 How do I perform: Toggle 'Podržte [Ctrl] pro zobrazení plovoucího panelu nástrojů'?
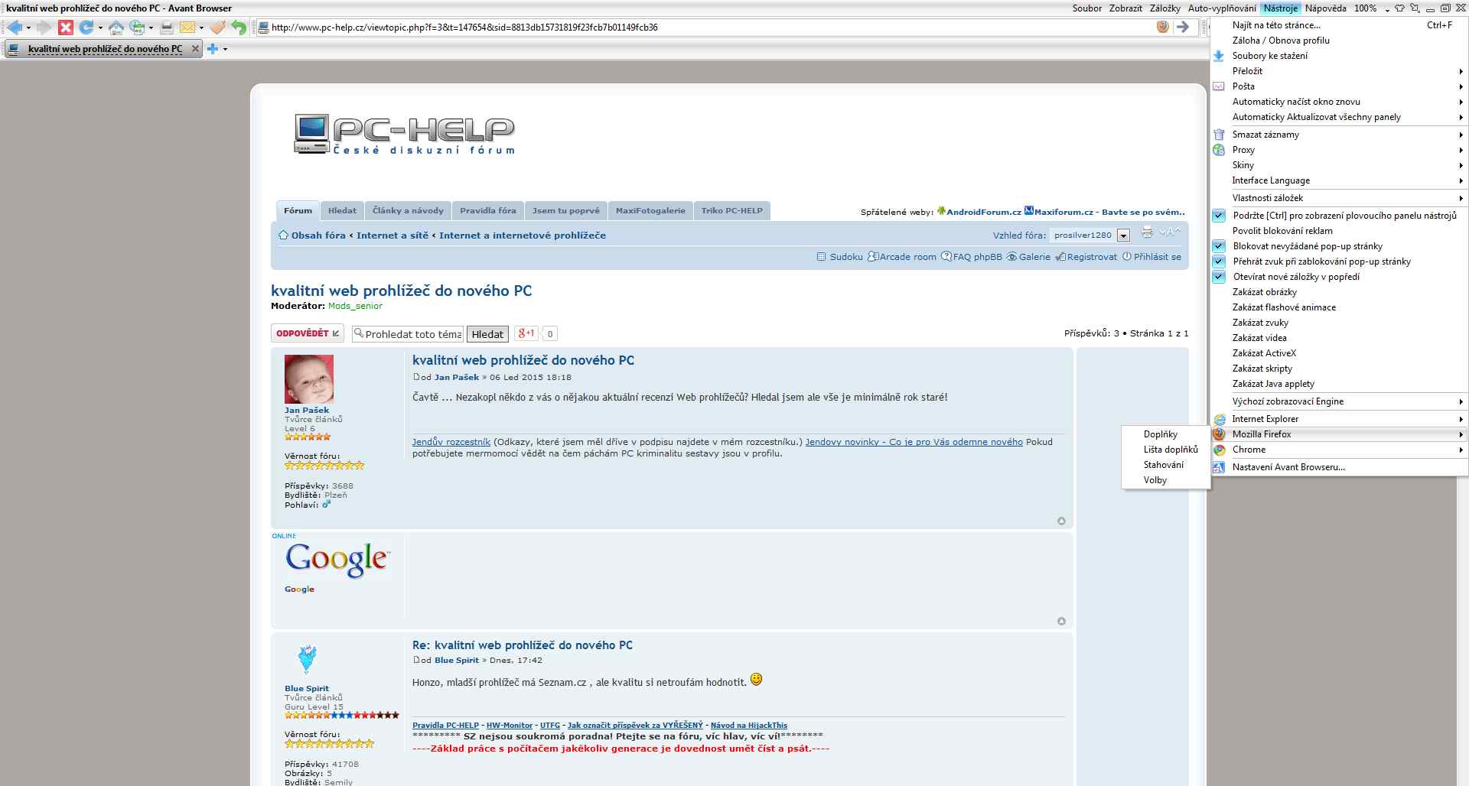(1339, 216)
